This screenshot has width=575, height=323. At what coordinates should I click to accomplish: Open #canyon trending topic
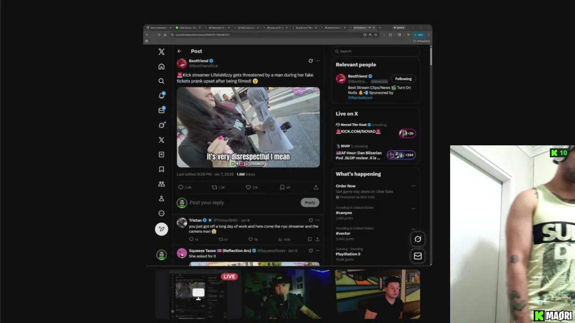tap(344, 213)
